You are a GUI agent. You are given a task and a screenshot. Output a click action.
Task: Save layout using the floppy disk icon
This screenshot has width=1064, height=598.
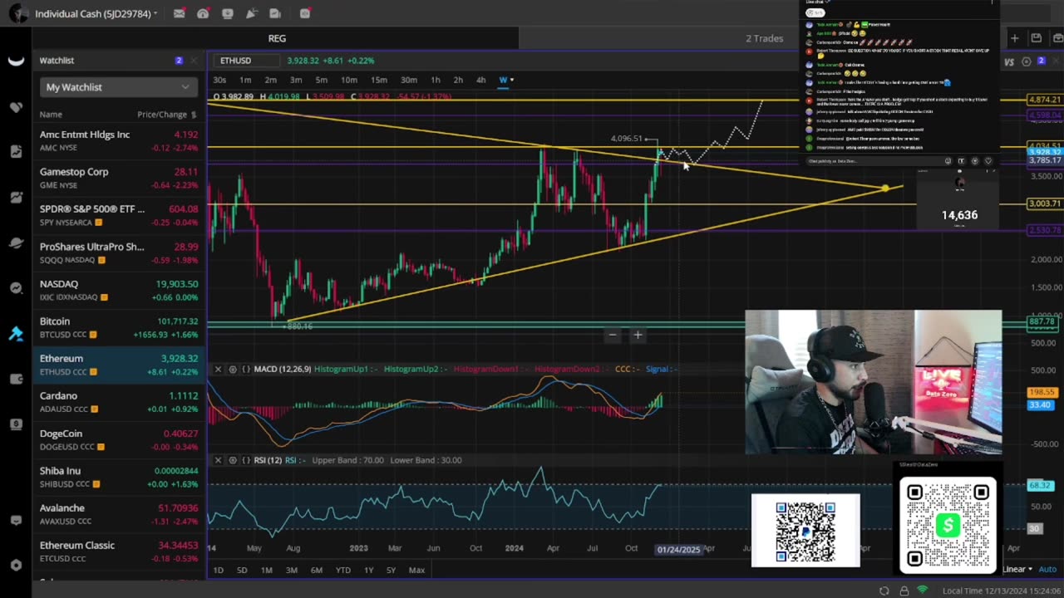(x=1036, y=38)
